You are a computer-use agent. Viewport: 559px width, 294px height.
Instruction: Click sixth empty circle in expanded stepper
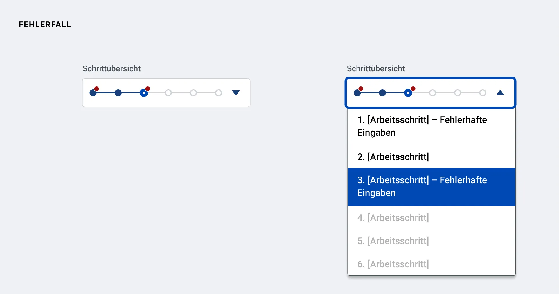coord(483,93)
